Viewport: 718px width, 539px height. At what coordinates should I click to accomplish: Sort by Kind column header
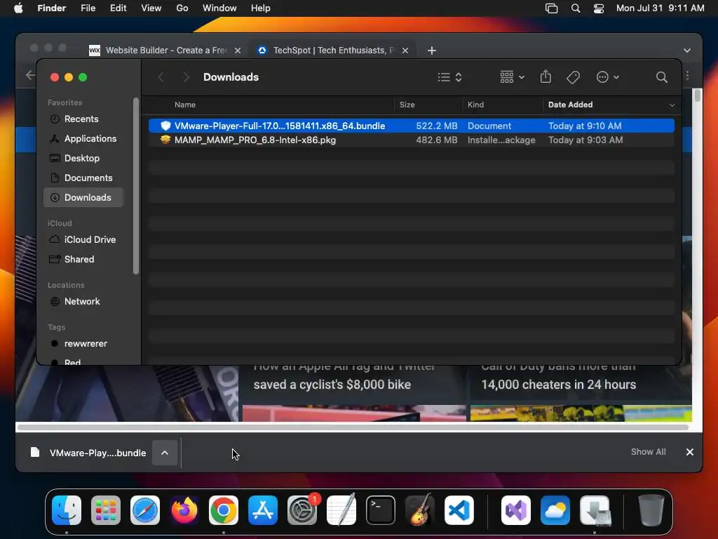tap(475, 105)
